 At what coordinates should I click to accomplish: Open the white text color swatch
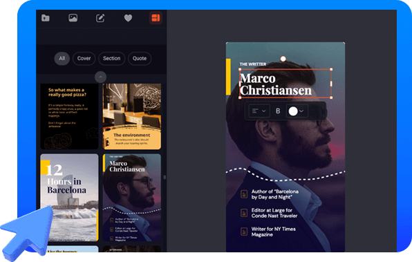[x=293, y=111]
